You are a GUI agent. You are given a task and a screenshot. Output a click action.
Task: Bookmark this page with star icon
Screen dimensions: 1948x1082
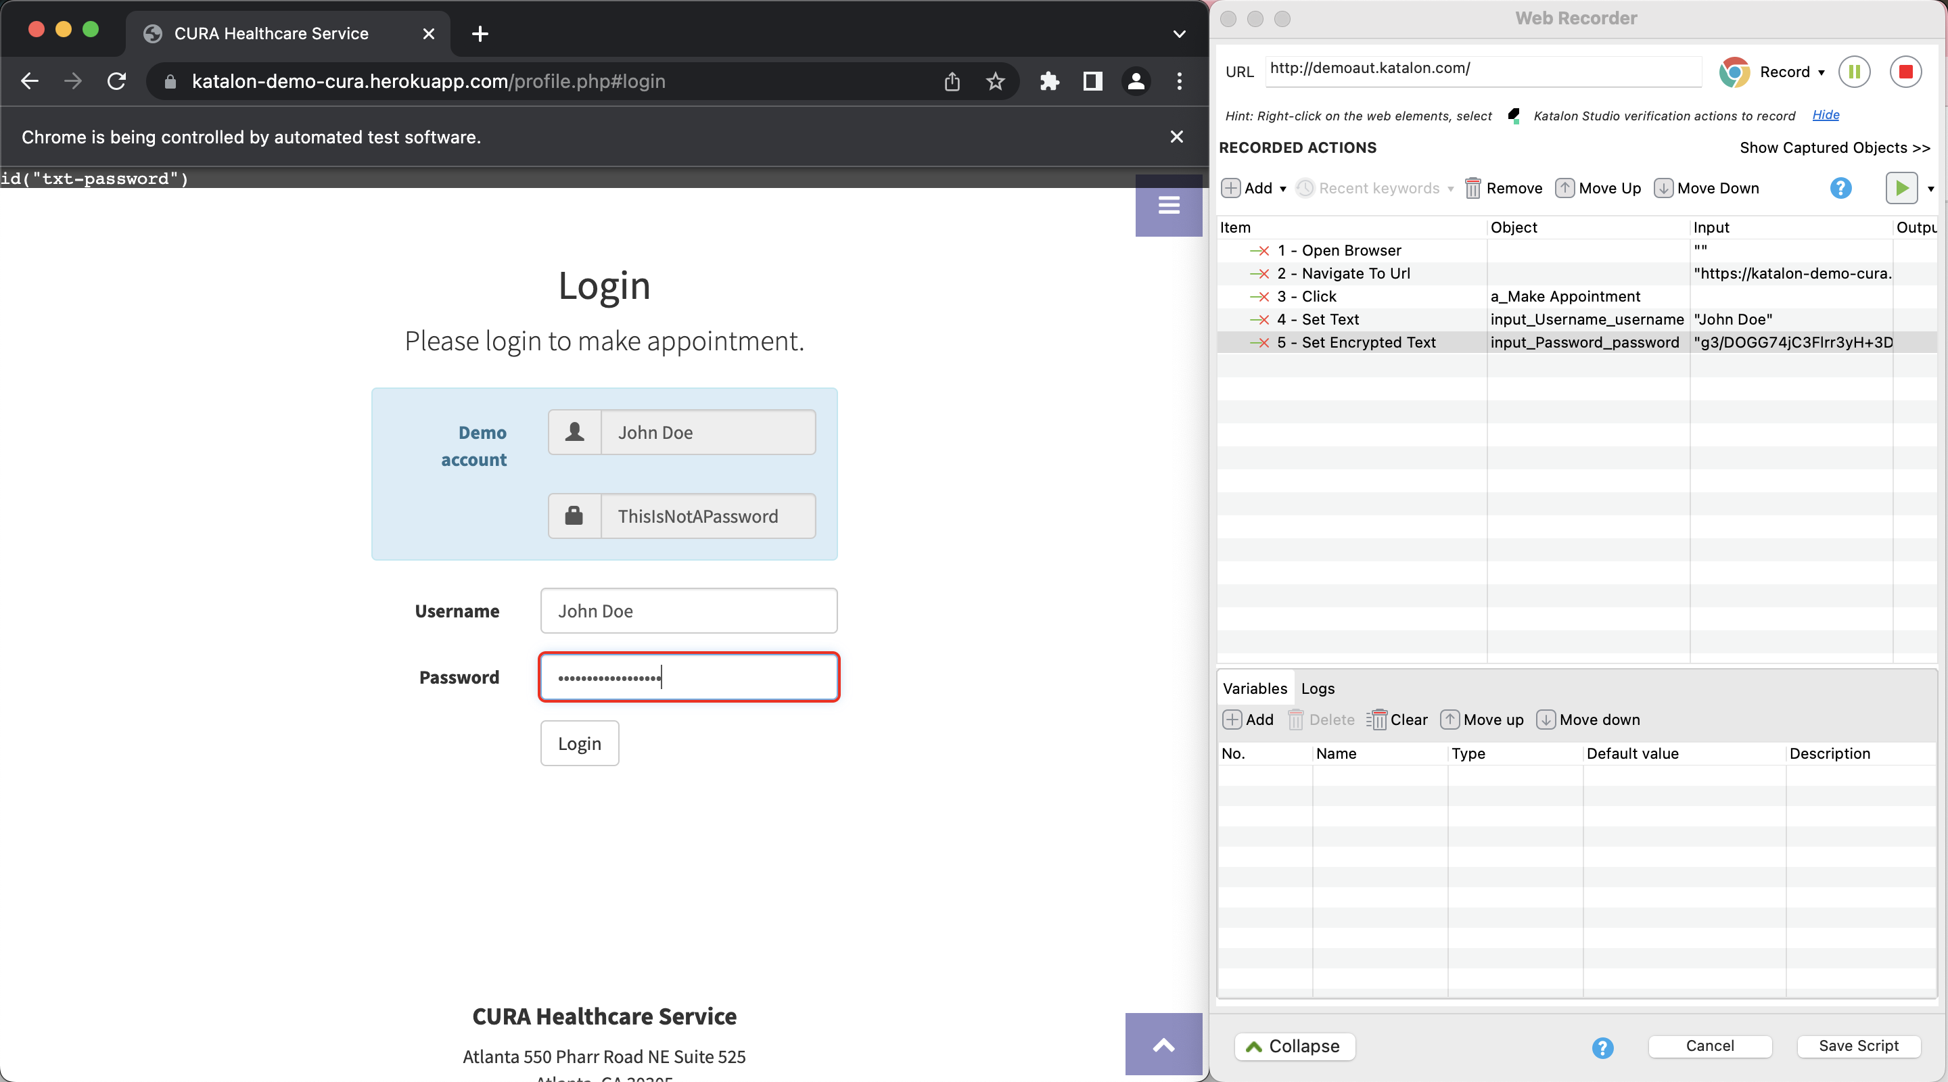pos(995,81)
